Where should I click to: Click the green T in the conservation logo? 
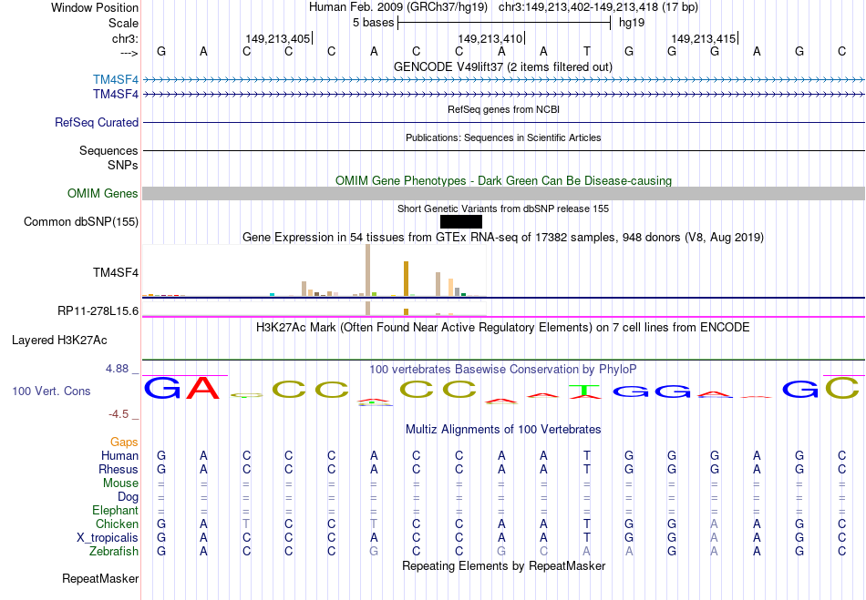(586, 390)
